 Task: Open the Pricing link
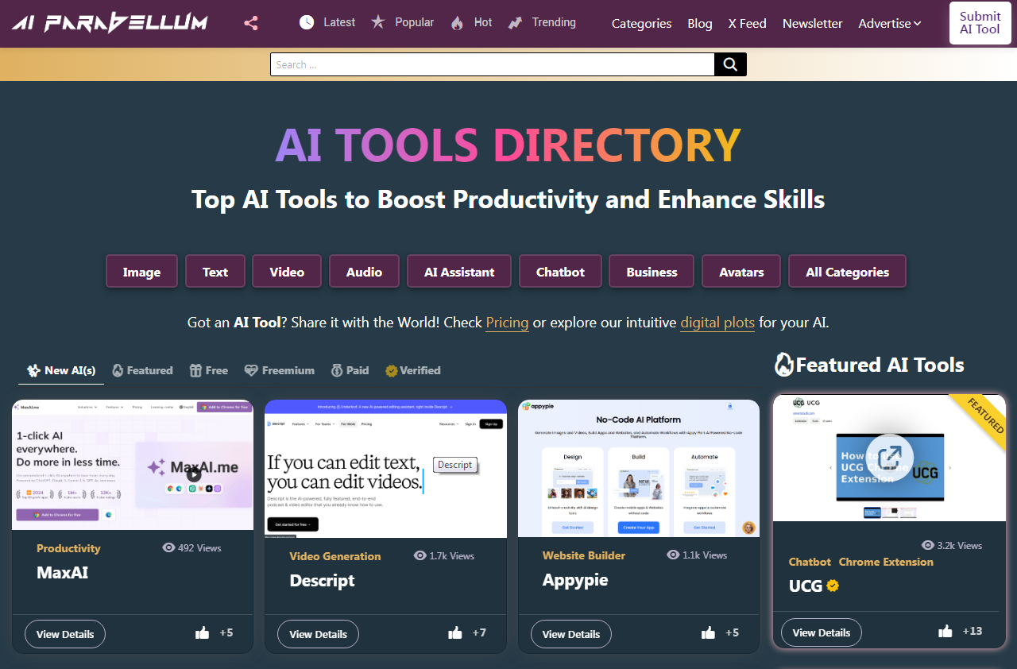pos(507,323)
